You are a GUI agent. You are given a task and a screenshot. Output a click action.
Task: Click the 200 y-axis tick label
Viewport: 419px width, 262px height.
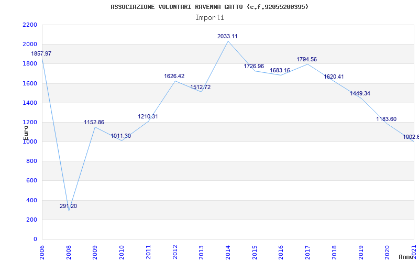point(32,220)
